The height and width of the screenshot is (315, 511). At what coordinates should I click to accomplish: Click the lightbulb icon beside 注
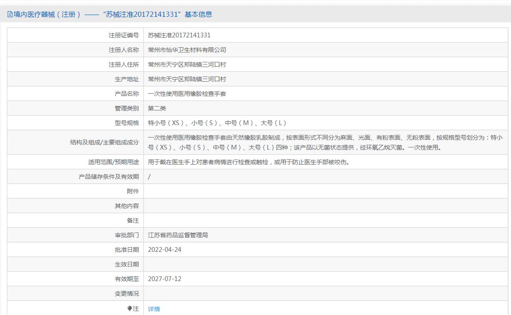click(129, 308)
